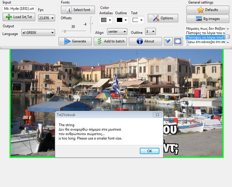The image size is (232, 187).
Task: Click the blue info icon on About
Action: pos(140,41)
